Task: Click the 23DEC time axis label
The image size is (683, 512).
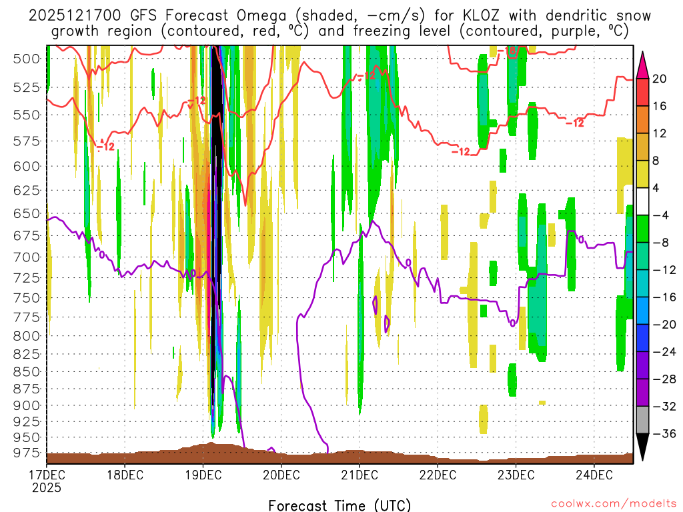Action: (x=516, y=474)
